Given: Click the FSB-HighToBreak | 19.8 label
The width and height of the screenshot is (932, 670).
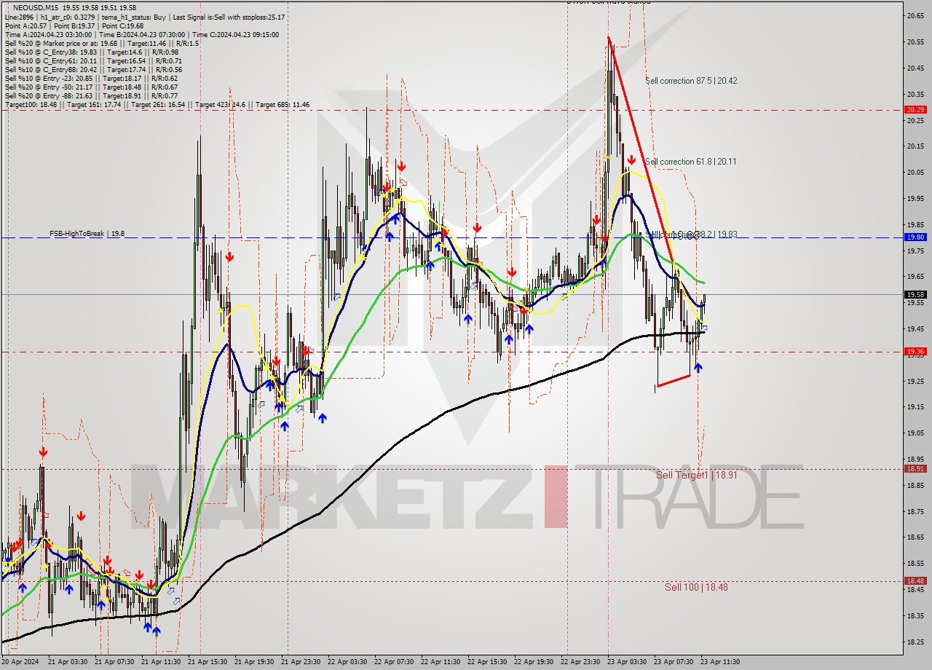Looking at the screenshot, I should tap(87, 234).
